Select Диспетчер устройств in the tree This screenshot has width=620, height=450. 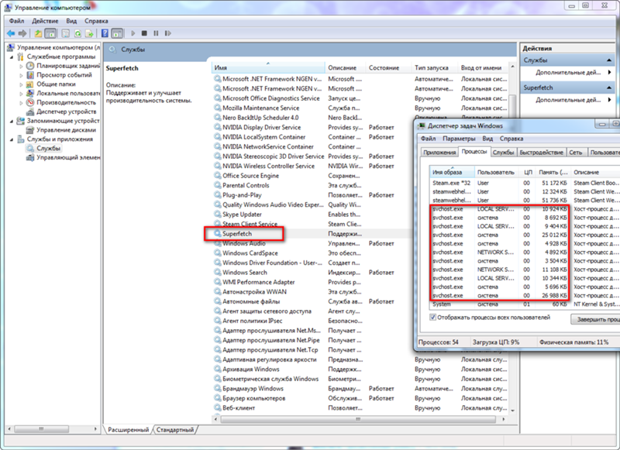tap(66, 112)
